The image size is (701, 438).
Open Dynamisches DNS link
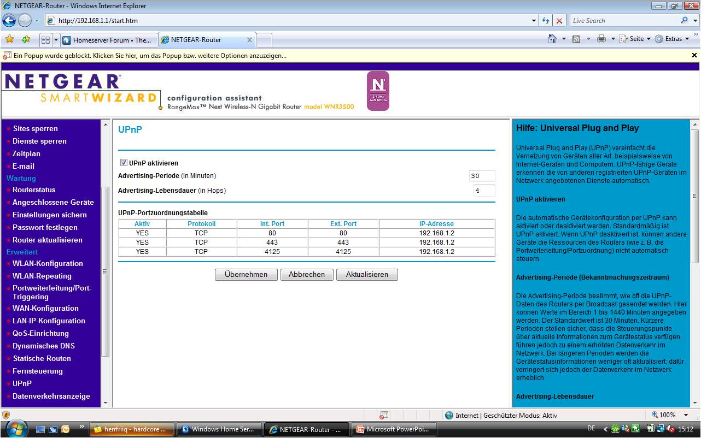(x=44, y=346)
